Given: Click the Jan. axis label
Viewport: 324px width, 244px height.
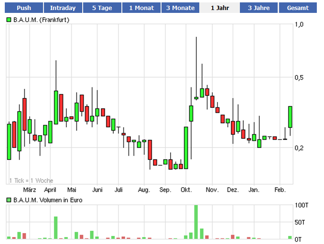Looking at the screenshot, I should click(254, 190).
